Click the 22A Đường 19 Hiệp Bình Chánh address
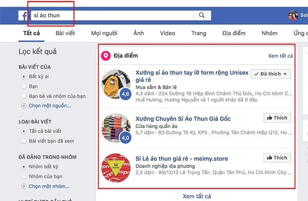The image size is (308, 201). pyautogui.click(x=225, y=93)
